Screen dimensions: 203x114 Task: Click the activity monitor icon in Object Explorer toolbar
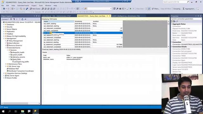click(25, 19)
